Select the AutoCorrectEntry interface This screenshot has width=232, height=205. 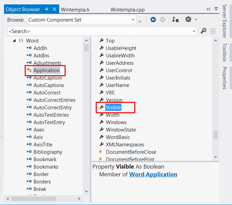52,107
